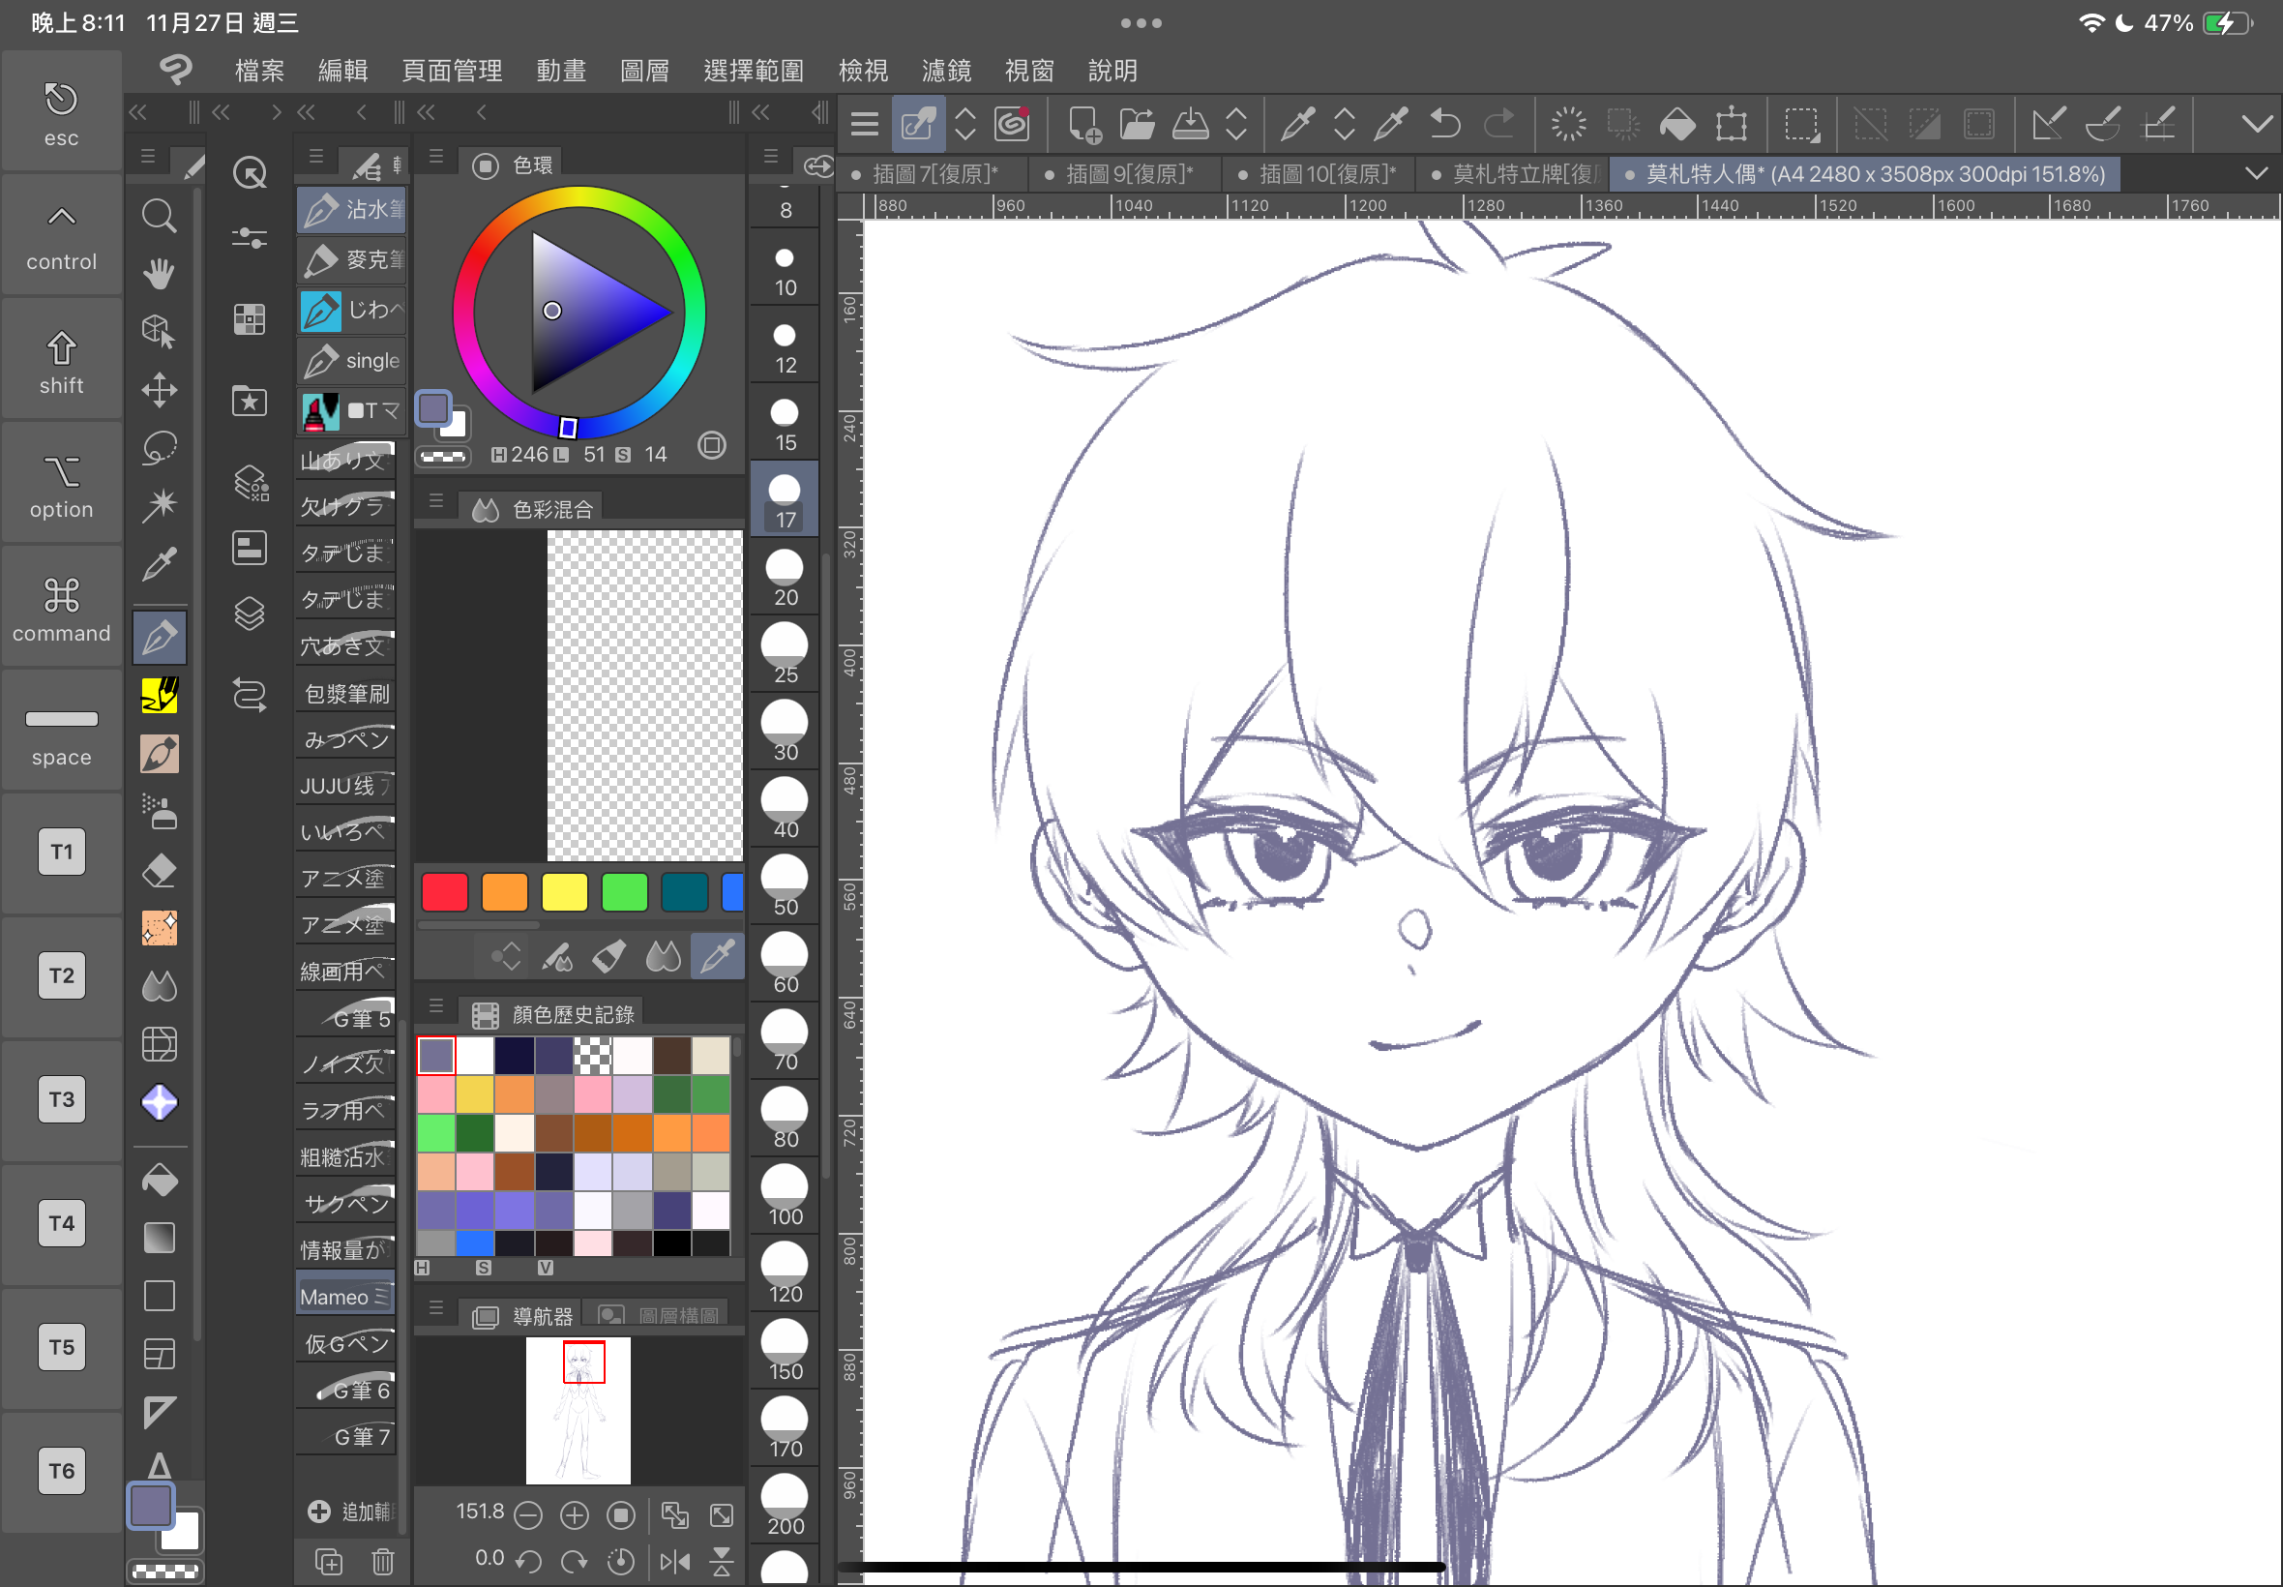Select the Eyedropper tool in the tool palette
This screenshot has width=2283, height=1587.
pos(159,564)
